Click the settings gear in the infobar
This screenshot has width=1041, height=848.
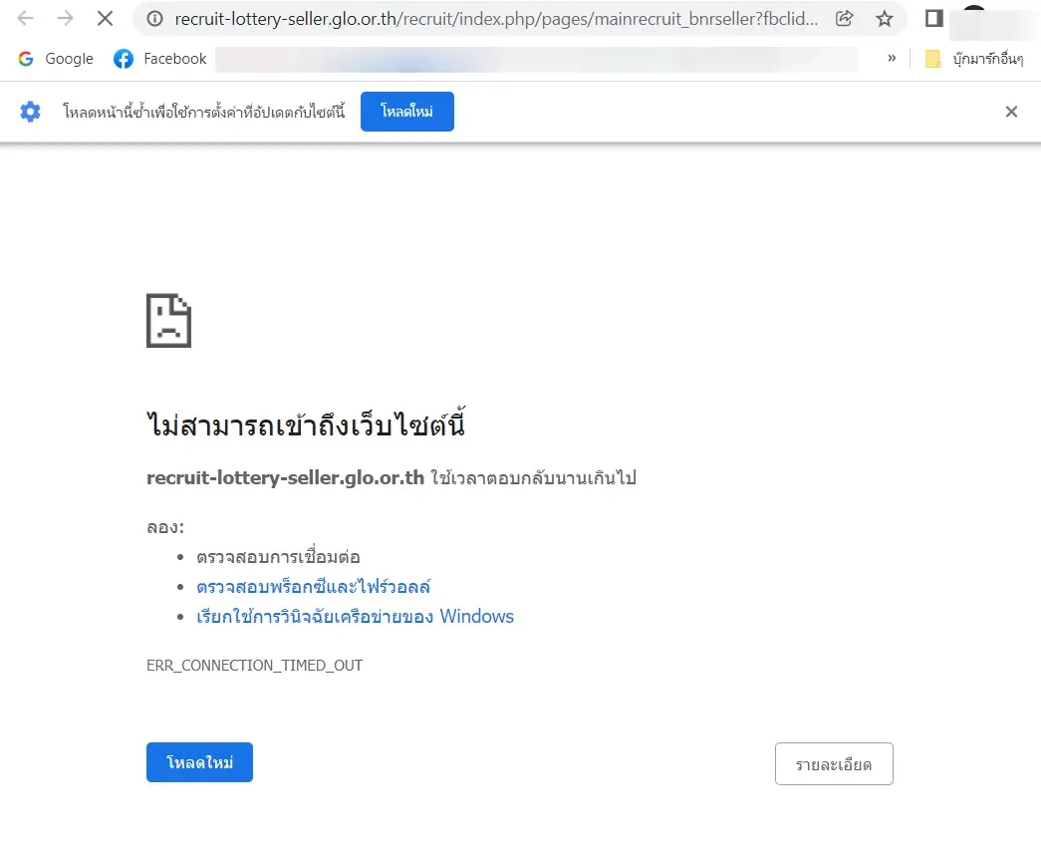[x=30, y=112]
